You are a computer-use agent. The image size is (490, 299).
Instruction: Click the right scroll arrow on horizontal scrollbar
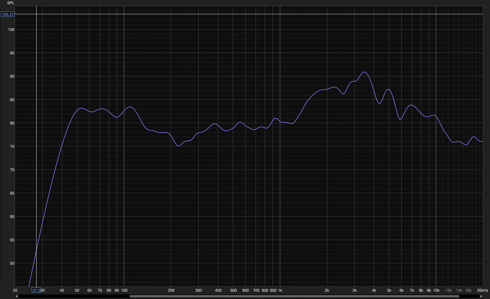coord(481,296)
